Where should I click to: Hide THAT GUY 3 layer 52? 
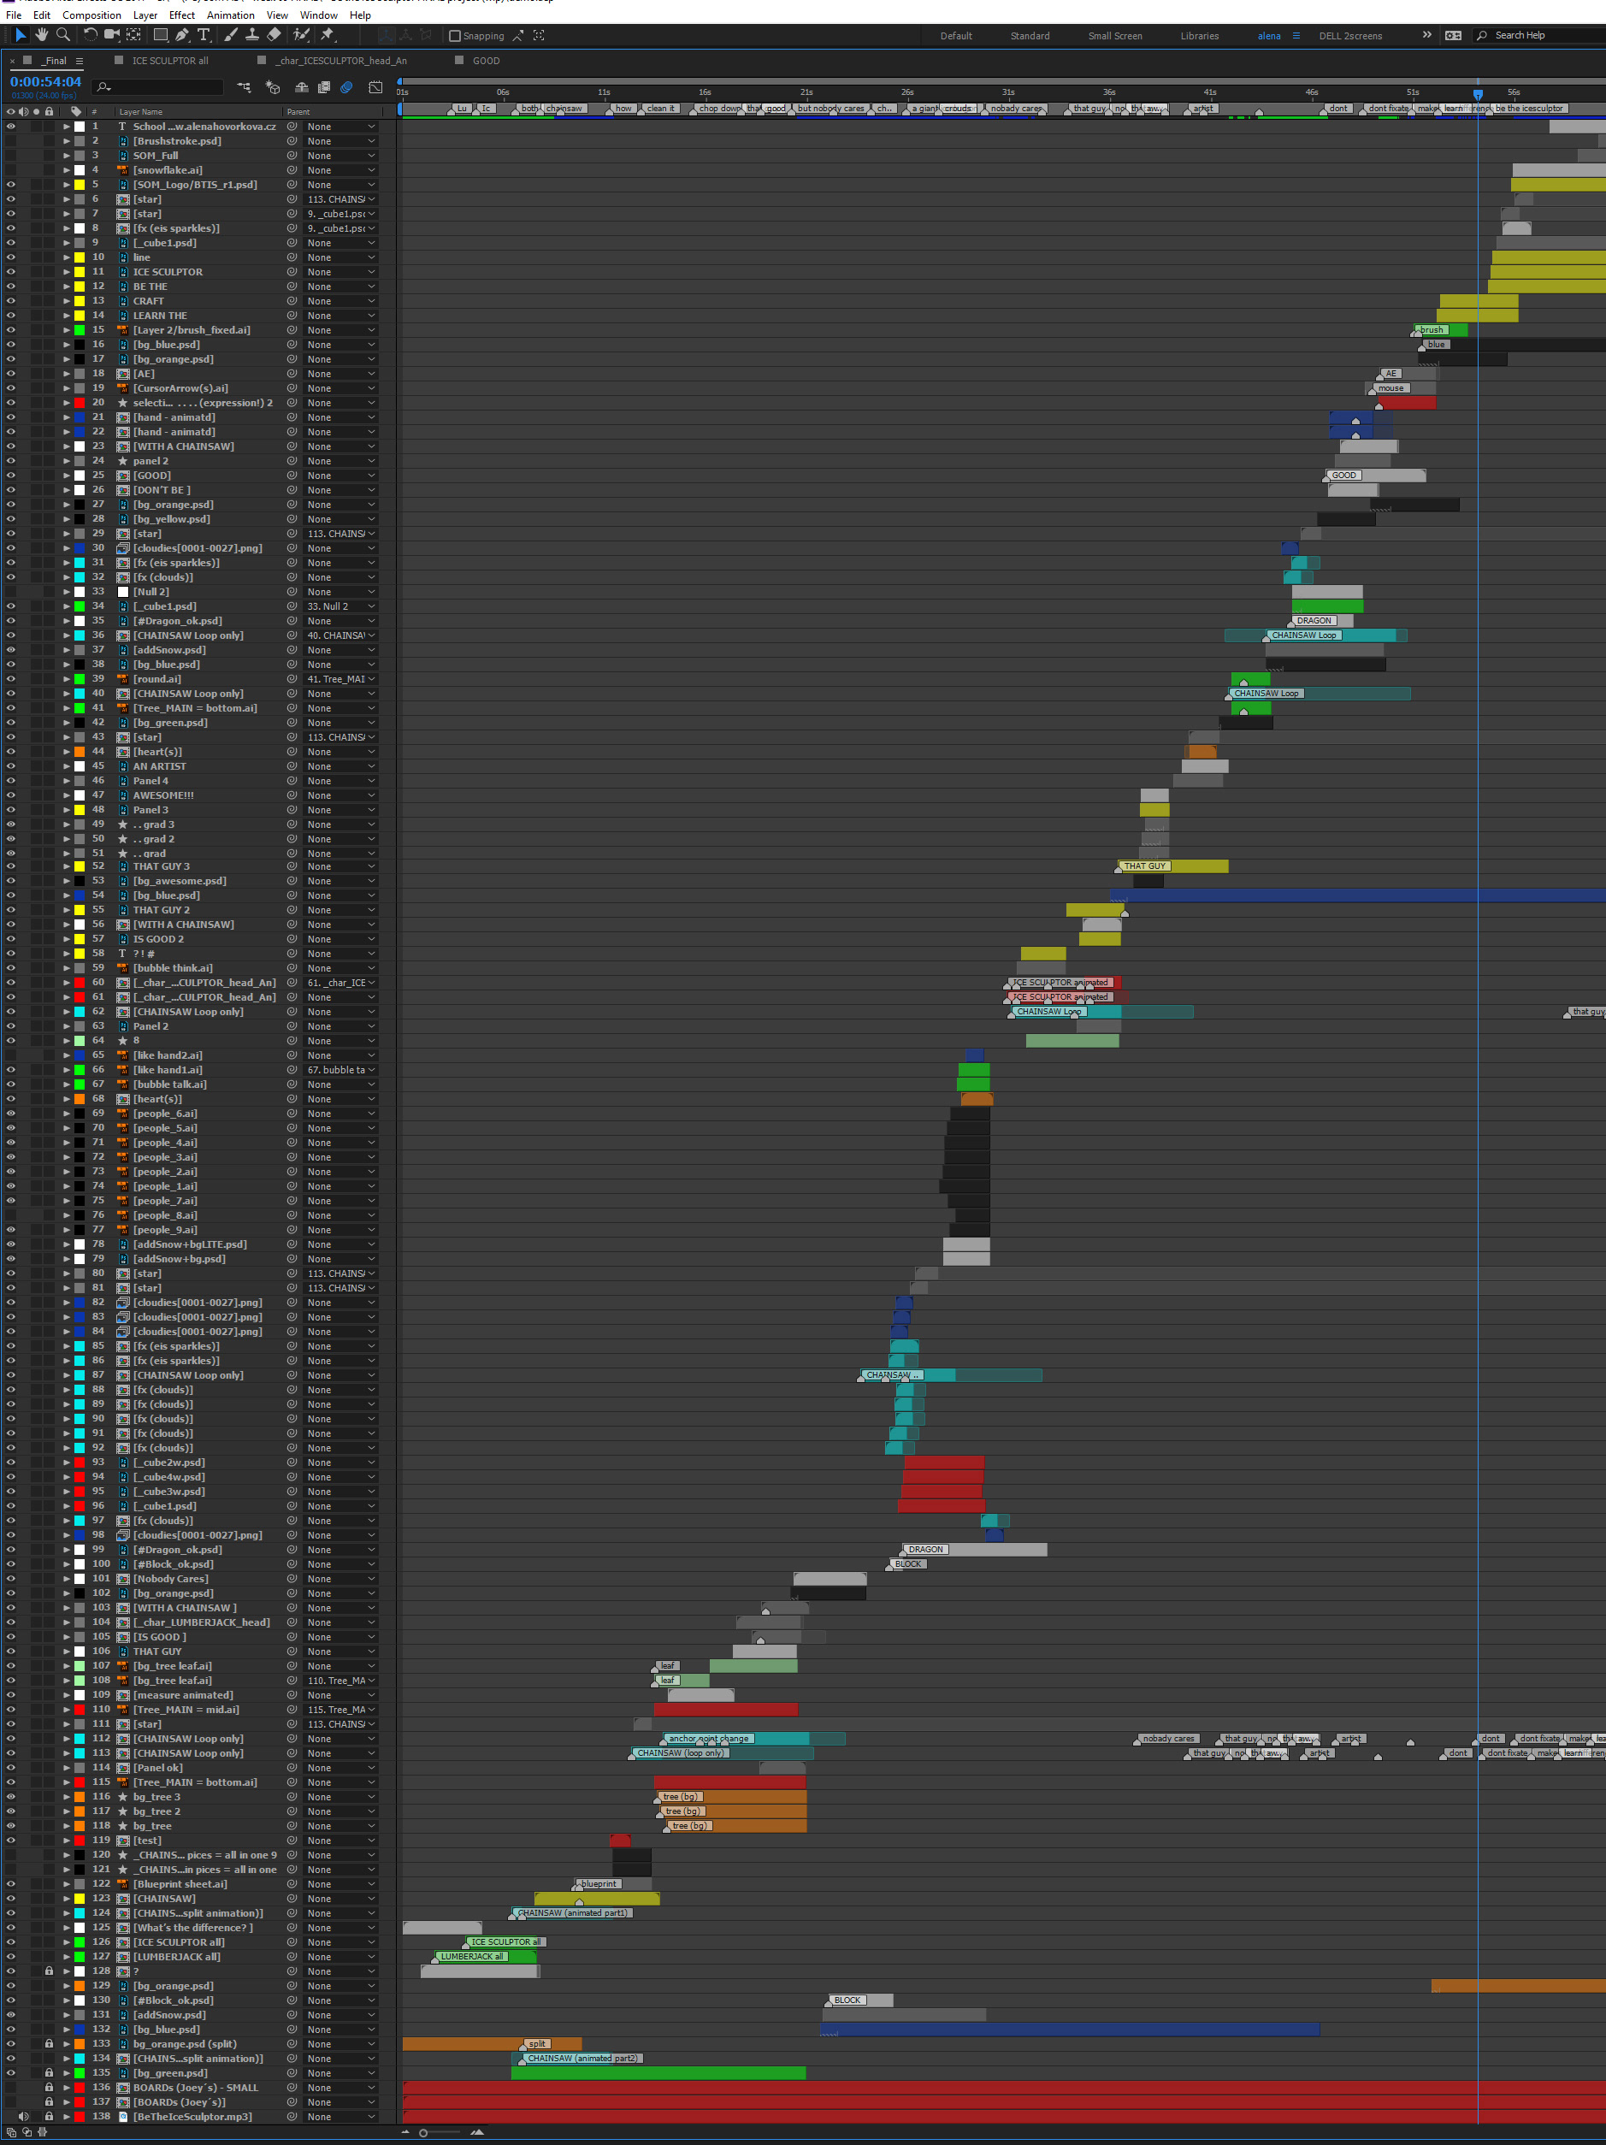coord(10,867)
